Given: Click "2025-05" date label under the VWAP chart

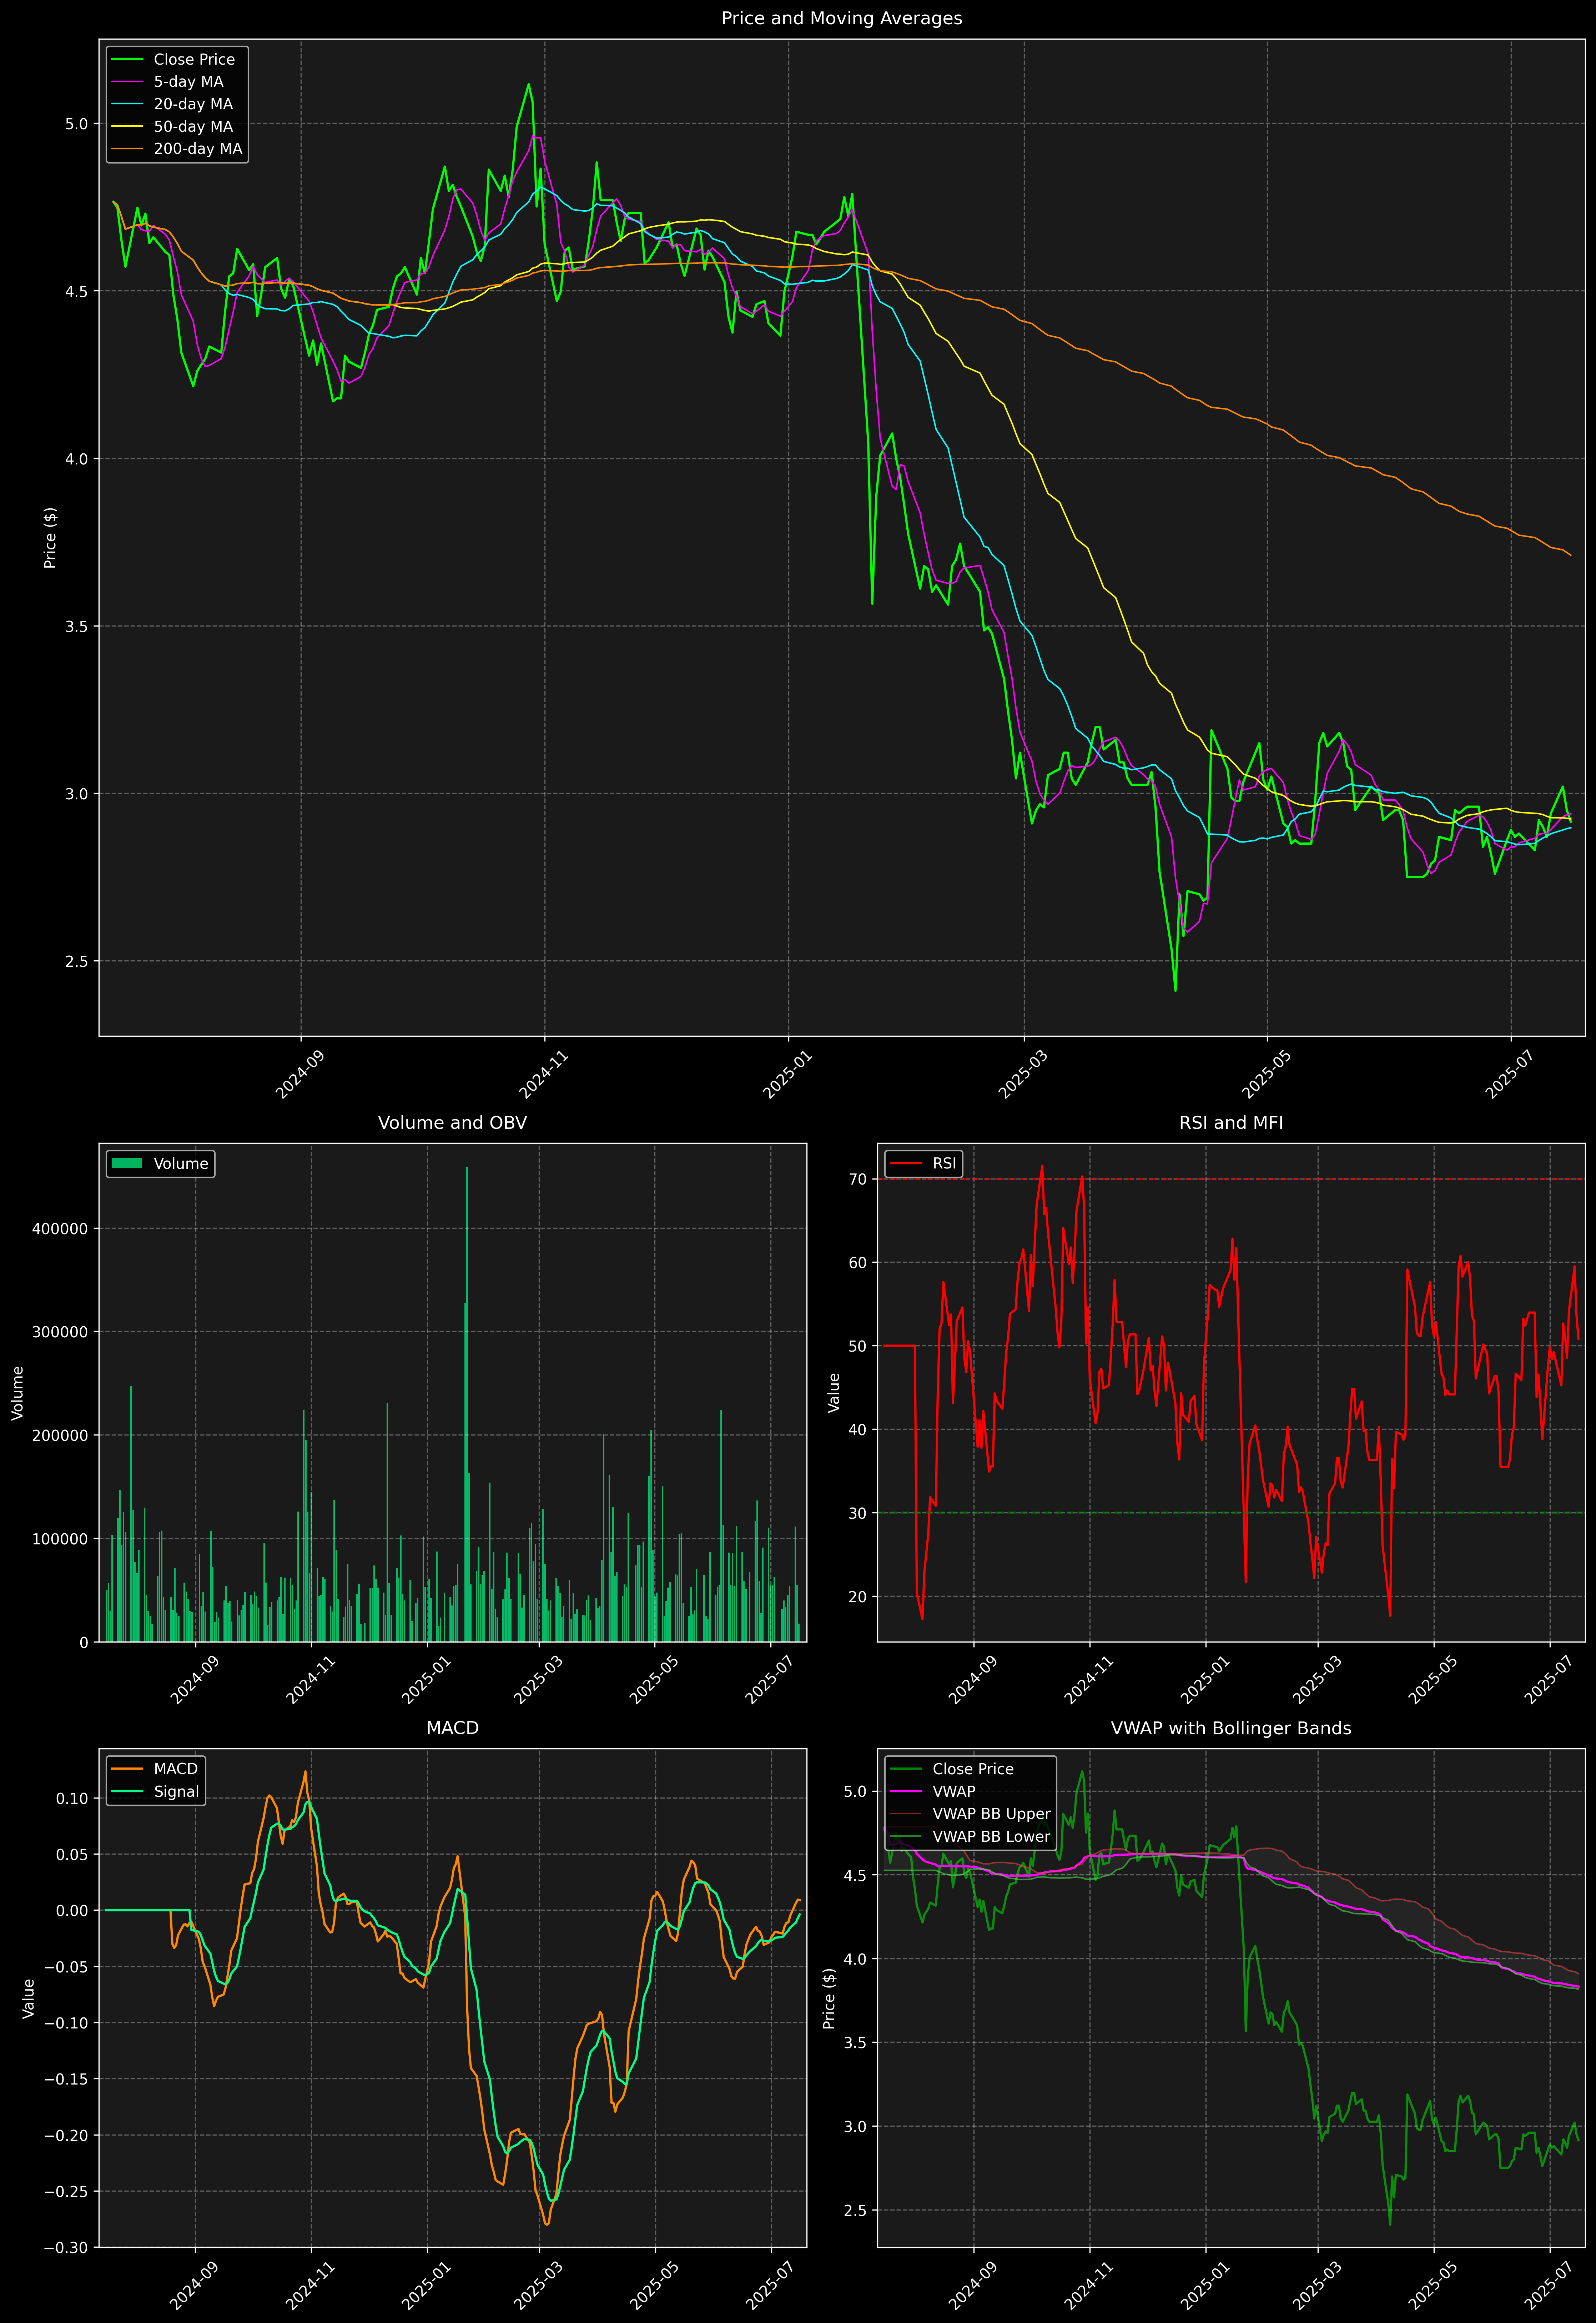Looking at the screenshot, I should coord(1432,2285).
